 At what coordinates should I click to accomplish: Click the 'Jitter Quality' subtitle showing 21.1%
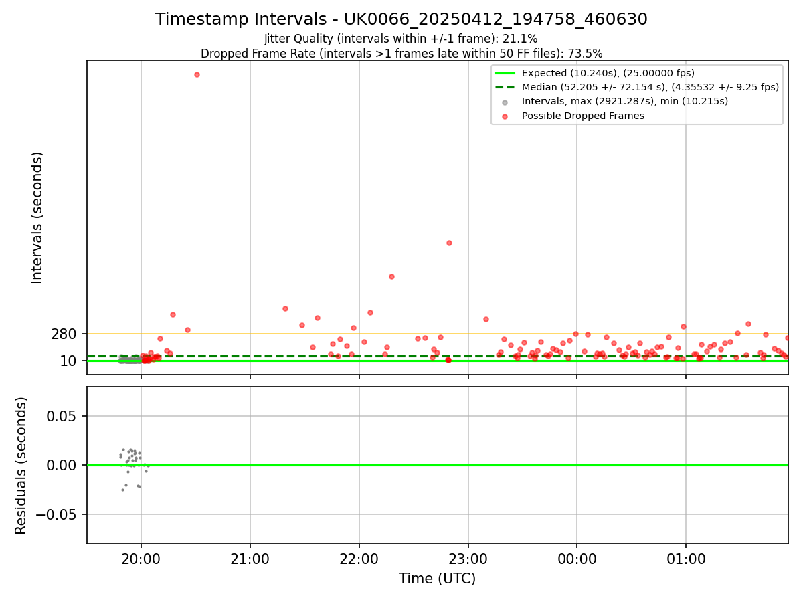point(401,39)
